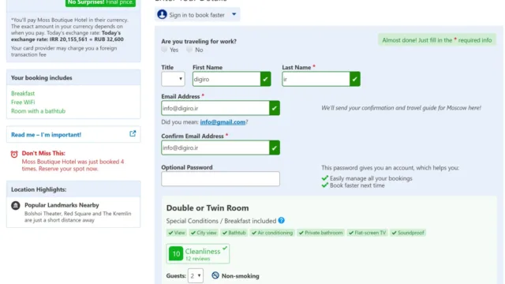Viewport: 505px width, 284px height.
Task: Edit the Last Name field
Action: click(x=316, y=79)
